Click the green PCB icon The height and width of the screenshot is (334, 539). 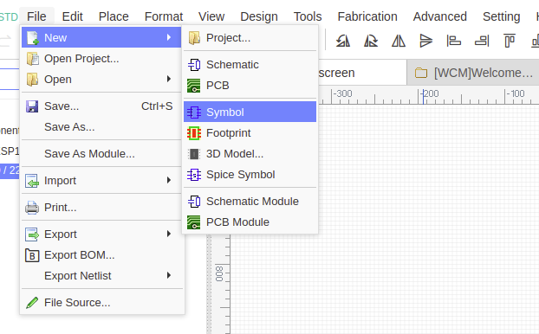[x=194, y=86]
